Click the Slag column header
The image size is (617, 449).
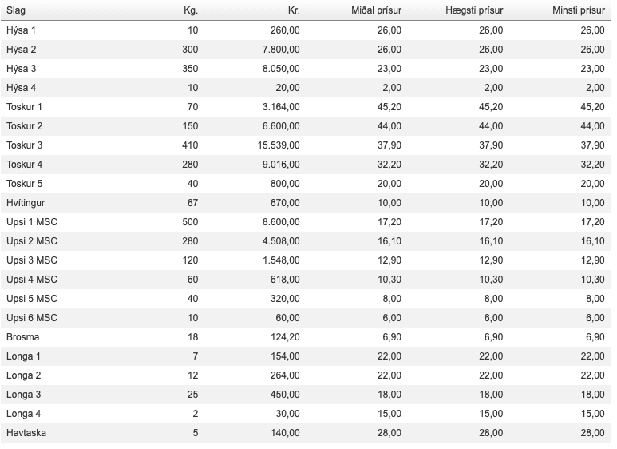click(16, 10)
